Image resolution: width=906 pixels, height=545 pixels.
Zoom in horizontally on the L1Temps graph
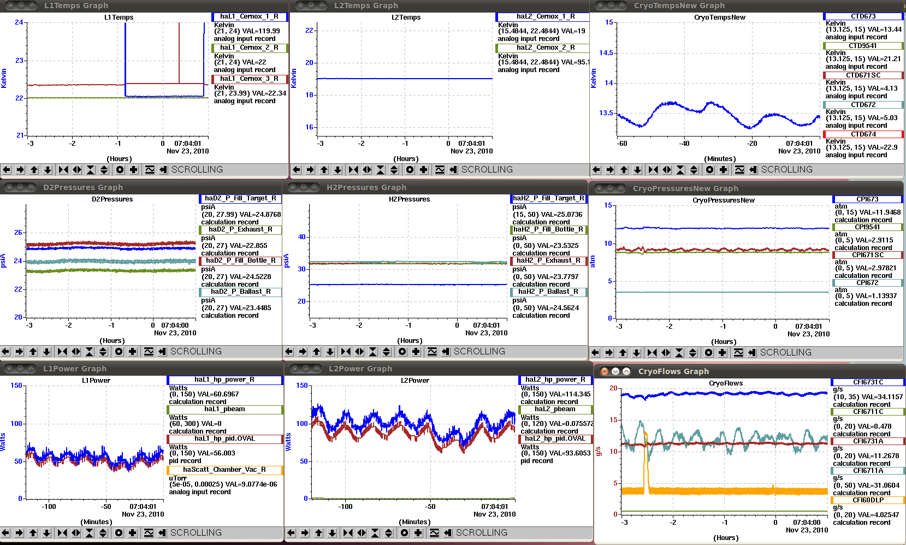tap(63, 170)
